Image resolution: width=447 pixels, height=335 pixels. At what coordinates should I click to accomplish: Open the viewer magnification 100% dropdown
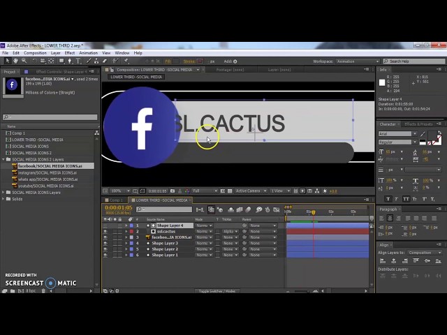pos(120,191)
